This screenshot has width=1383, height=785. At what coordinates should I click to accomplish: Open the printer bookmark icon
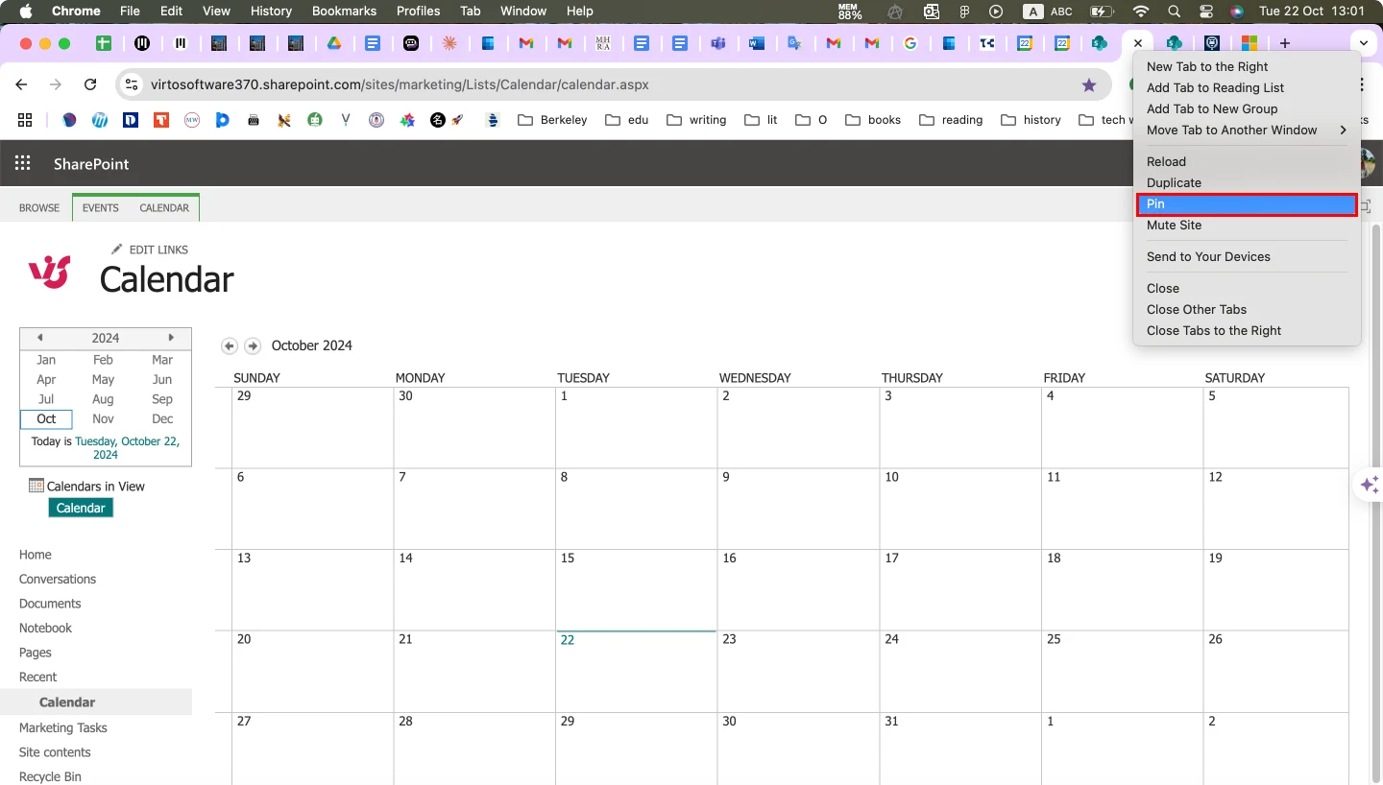[254, 120]
